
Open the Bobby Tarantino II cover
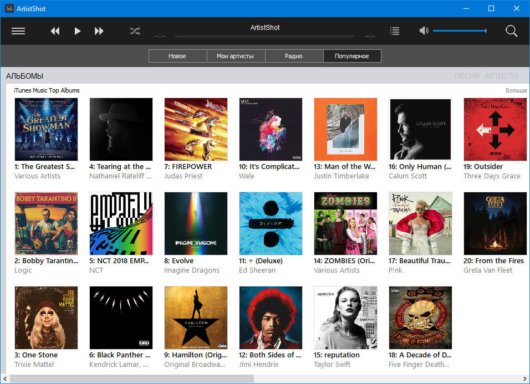(x=47, y=223)
